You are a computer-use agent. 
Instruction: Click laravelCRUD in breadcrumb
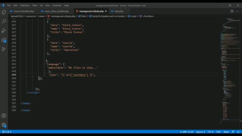click(x=17, y=16)
